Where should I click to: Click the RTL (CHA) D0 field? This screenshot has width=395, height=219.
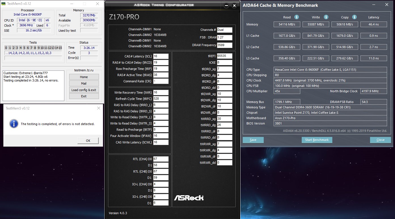tap(161, 159)
